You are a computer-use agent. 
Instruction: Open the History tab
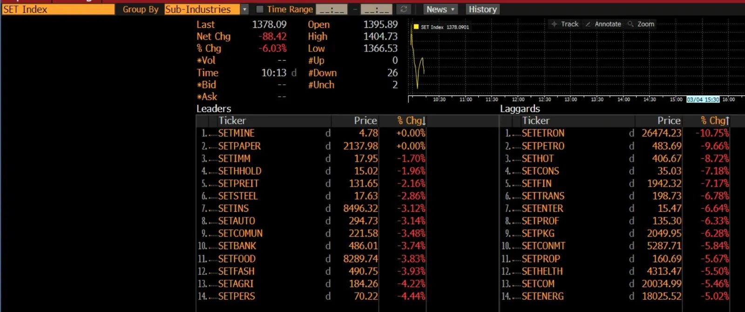[x=482, y=9]
